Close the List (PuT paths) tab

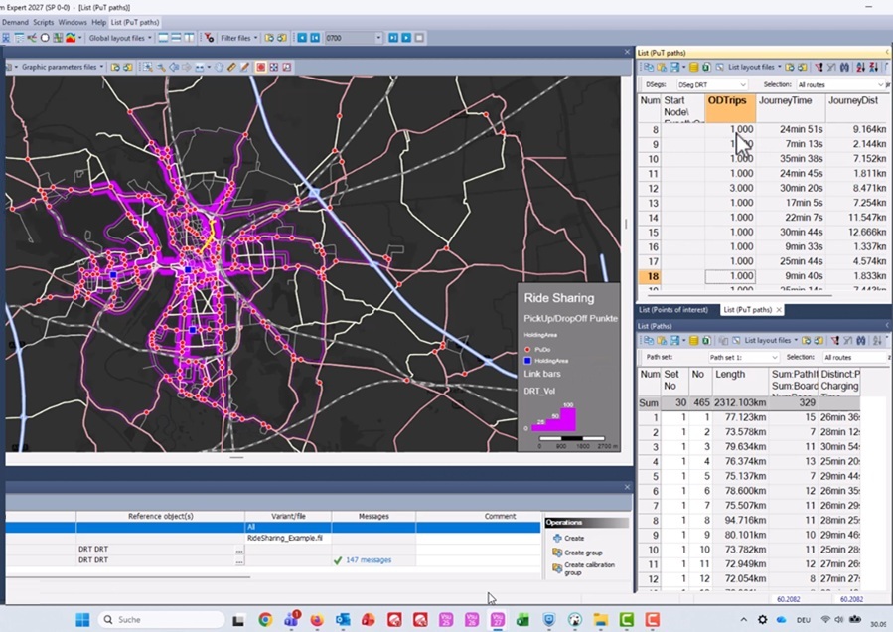(779, 309)
